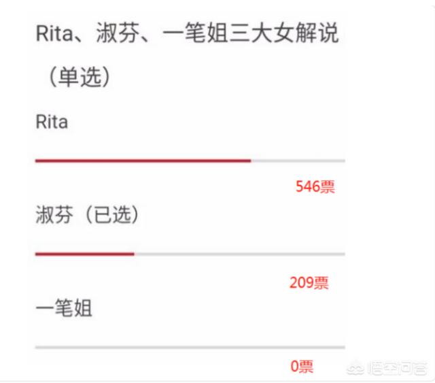Click the cloud icon in watermark

(355, 369)
